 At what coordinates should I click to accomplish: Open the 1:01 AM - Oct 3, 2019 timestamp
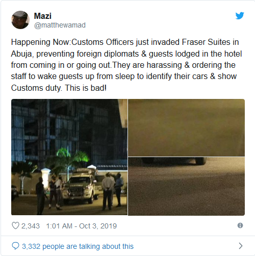point(82,226)
